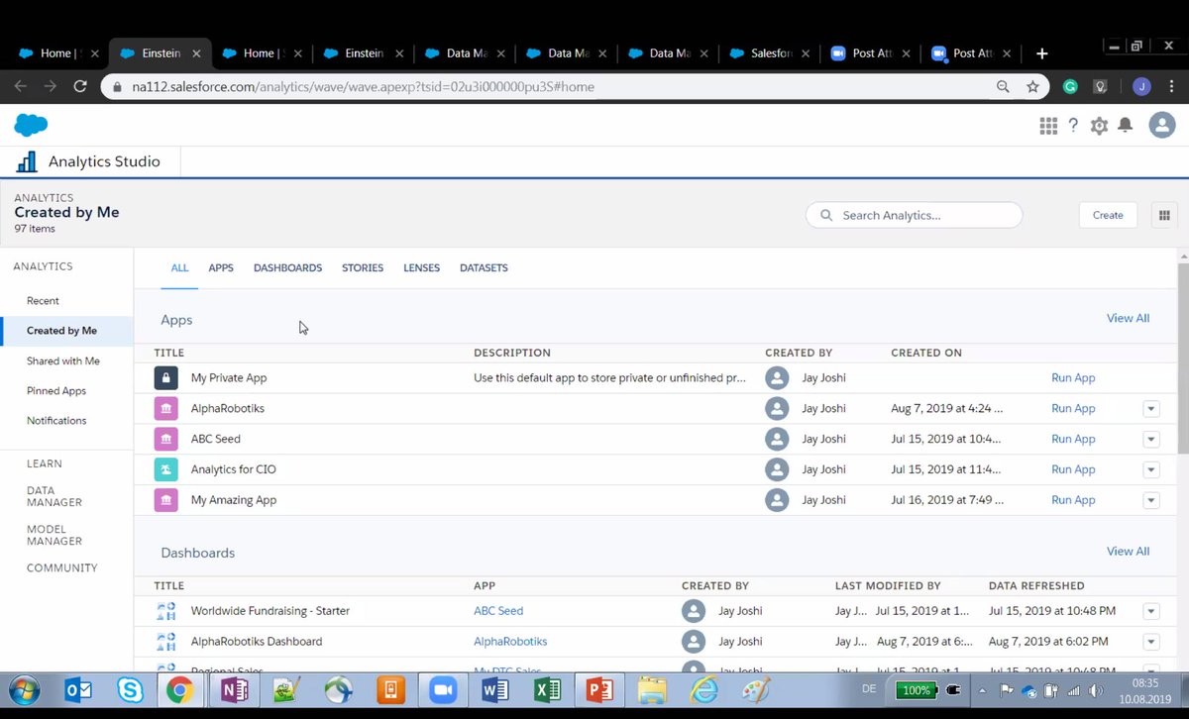Click the My Amazing App icon
Screen dimensions: 1189x719
pyautogui.click(x=166, y=500)
